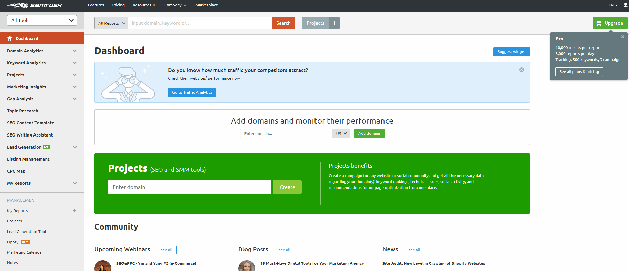Click the Dashboard home icon
629x271 pixels.
(10, 38)
